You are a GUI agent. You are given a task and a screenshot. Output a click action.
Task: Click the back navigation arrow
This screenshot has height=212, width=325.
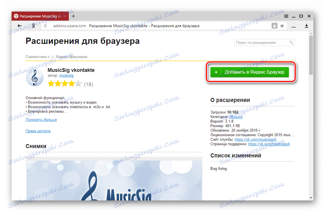tap(19, 26)
